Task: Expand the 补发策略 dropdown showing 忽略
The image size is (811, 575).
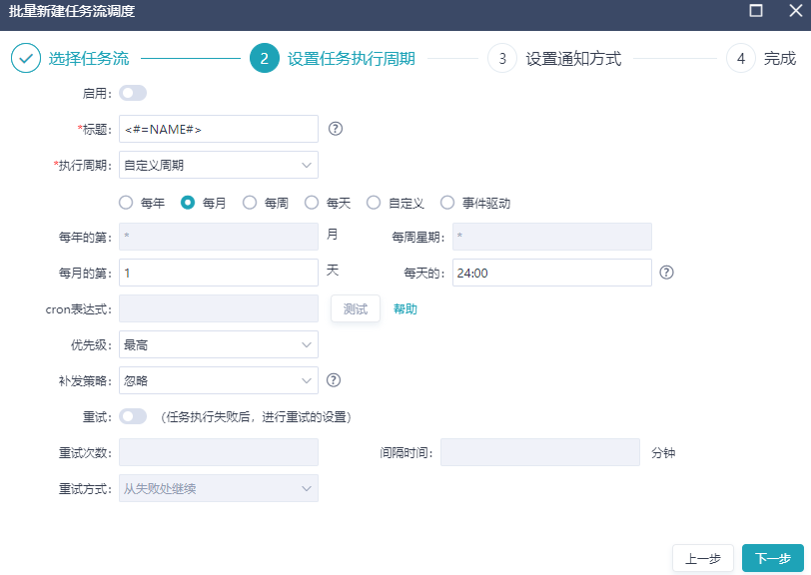Action: coord(218,380)
